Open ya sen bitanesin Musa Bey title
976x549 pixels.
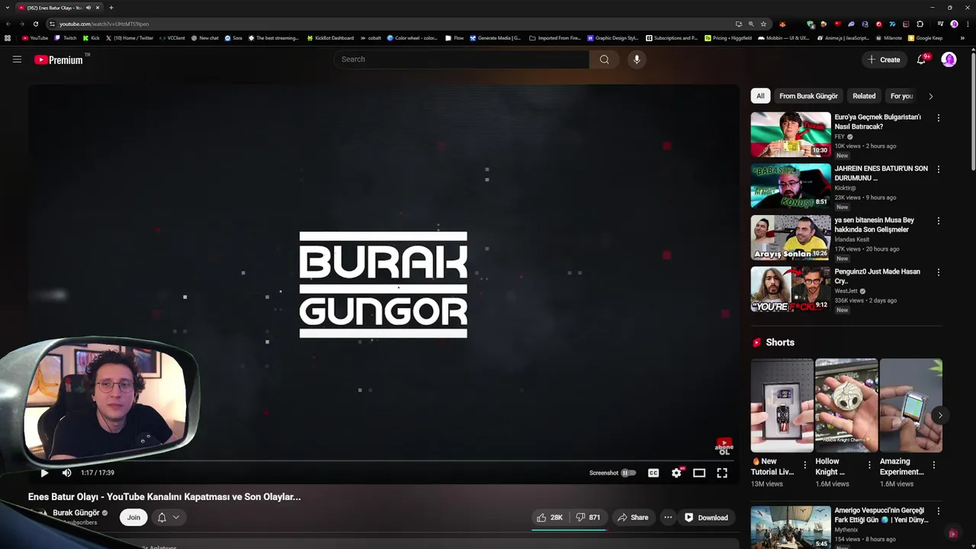874,225
